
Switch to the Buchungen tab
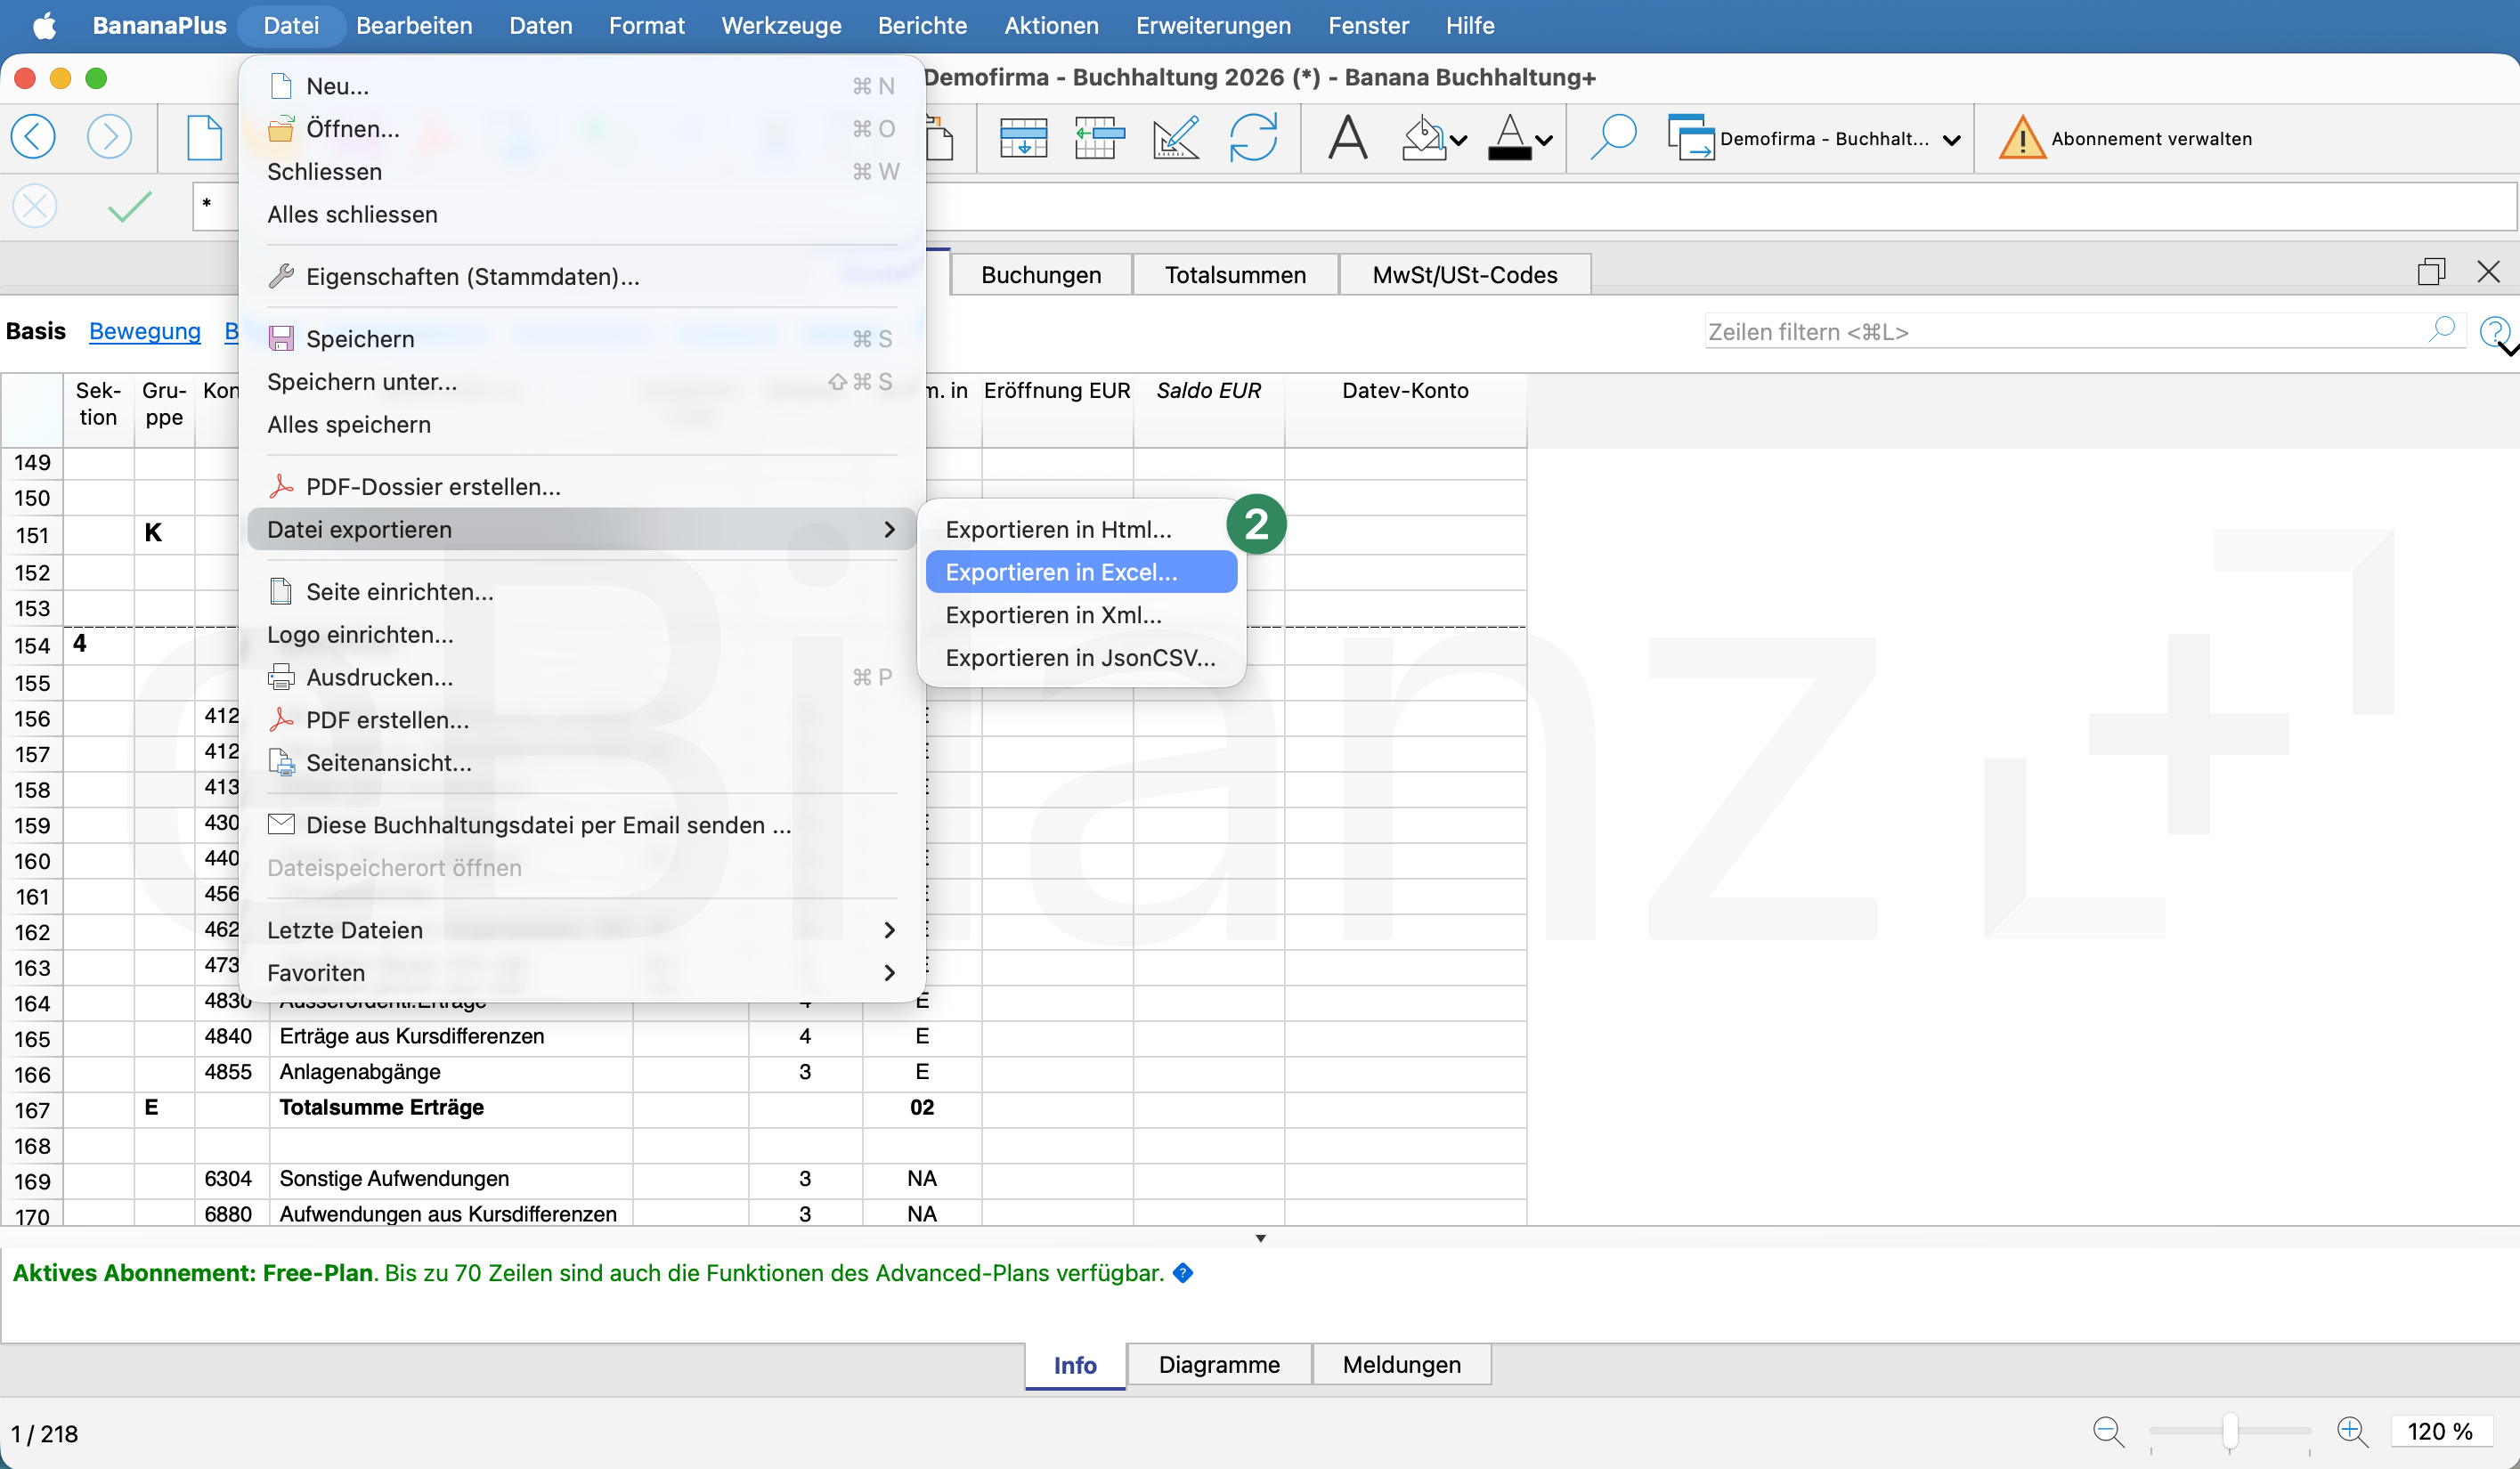pyautogui.click(x=1041, y=274)
